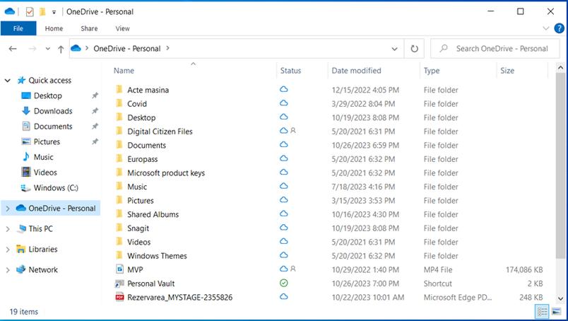Open the Quick Access Toolbar customize arrow
This screenshot has height=321, width=568.
coord(54,12)
